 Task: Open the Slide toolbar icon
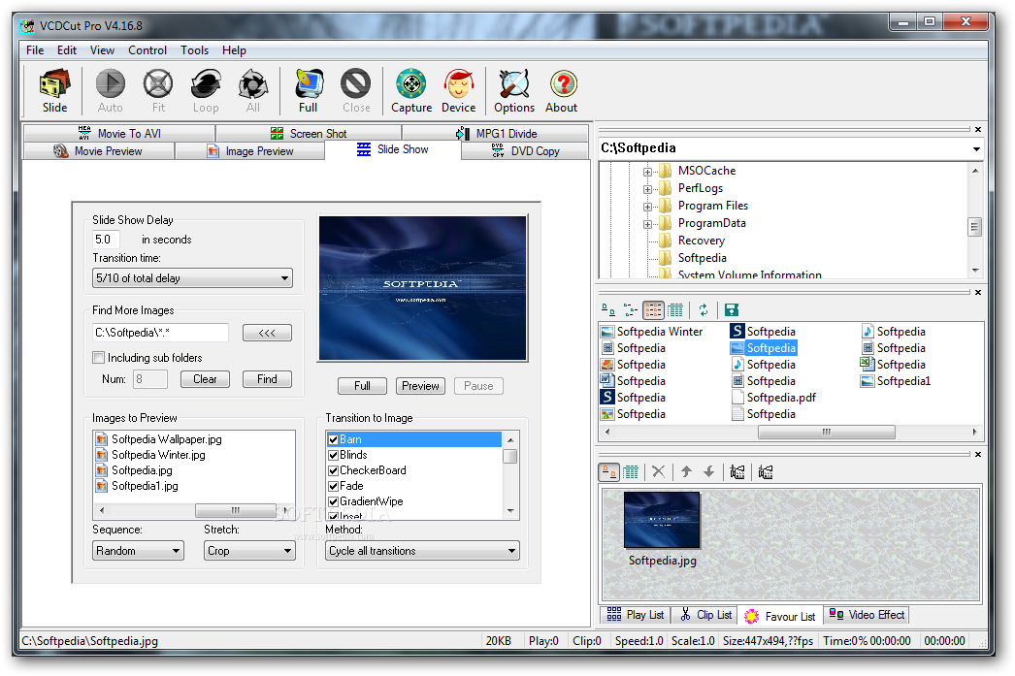[x=54, y=91]
